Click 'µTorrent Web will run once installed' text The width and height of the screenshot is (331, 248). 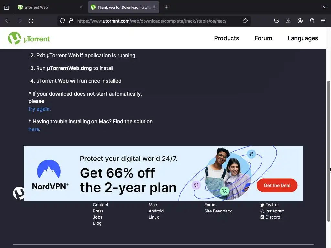tap(79, 81)
